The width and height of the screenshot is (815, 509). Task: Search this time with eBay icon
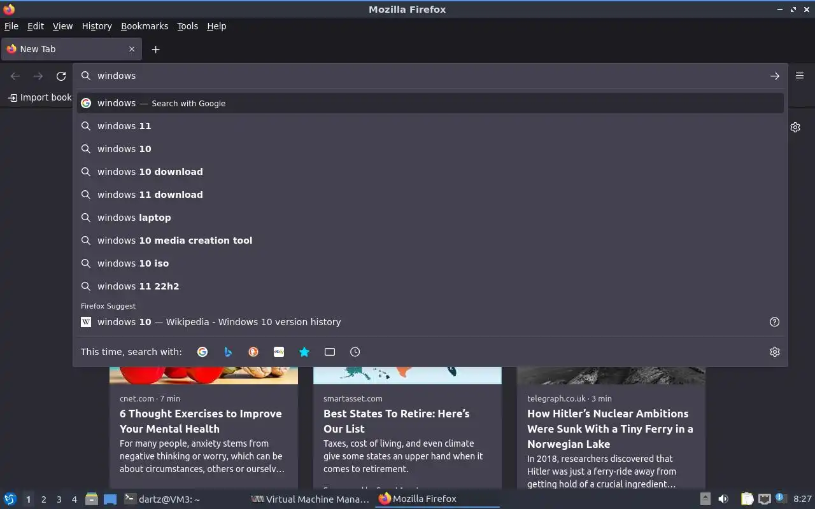[x=279, y=352]
